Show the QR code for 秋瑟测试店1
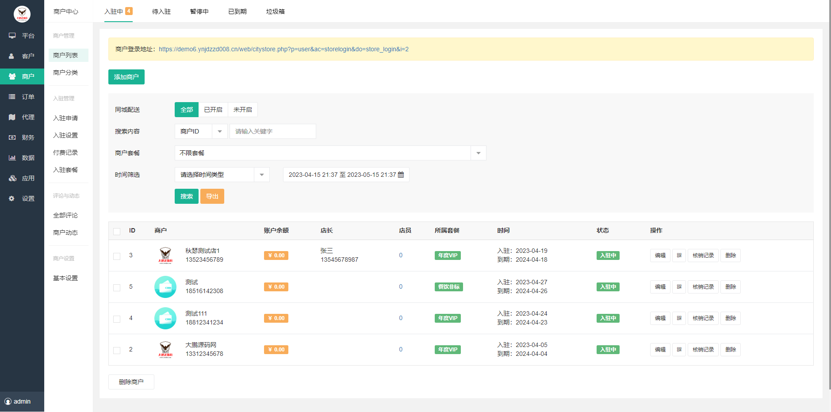This screenshot has width=831, height=412. point(679,256)
